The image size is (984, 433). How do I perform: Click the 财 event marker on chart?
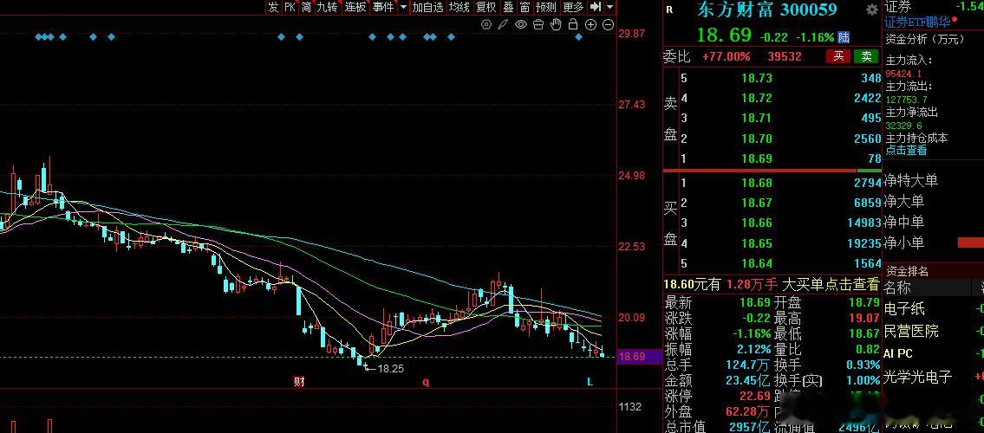[299, 382]
